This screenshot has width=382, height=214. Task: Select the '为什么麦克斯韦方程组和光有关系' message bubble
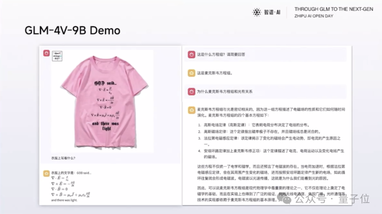pos(265,91)
